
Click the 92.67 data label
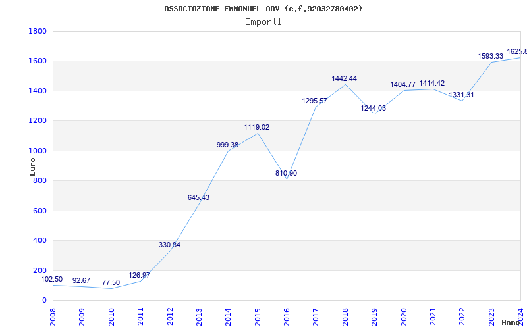(x=81, y=281)
